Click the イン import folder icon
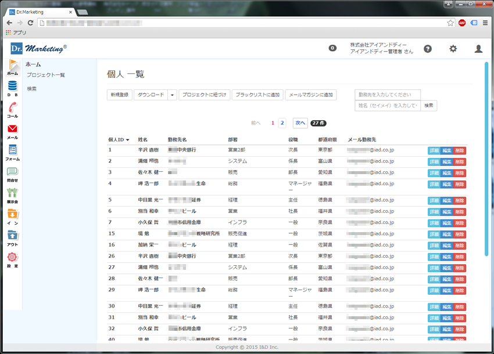The image size is (494, 354). tap(12, 216)
